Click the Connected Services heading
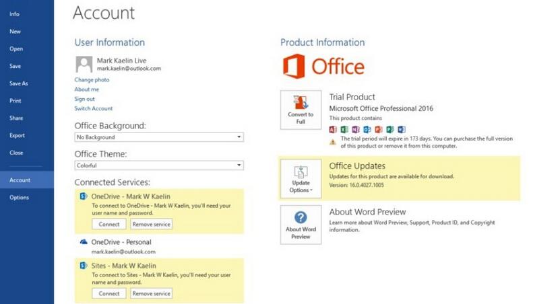This screenshot has height=304, width=533. coord(112,182)
